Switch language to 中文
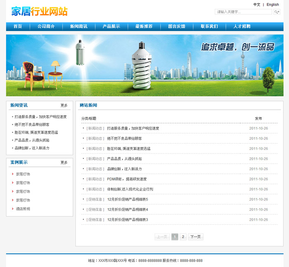This screenshot has width=289, height=267. coord(257,5)
